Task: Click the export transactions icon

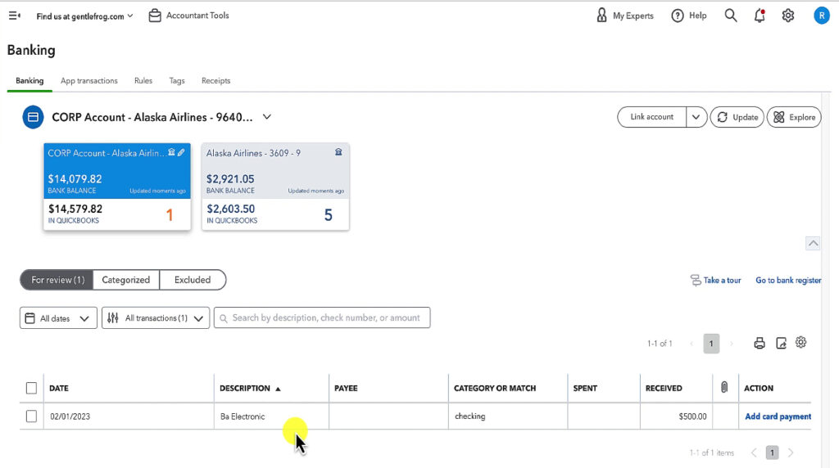Action: (x=781, y=344)
